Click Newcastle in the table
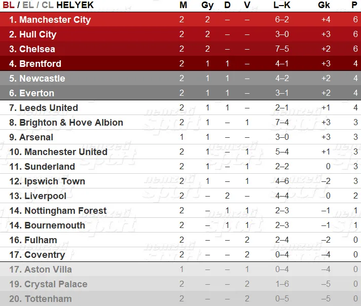 pos(37,79)
